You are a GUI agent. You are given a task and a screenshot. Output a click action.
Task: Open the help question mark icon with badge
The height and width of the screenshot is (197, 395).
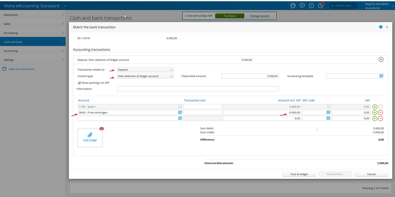pos(321,6)
